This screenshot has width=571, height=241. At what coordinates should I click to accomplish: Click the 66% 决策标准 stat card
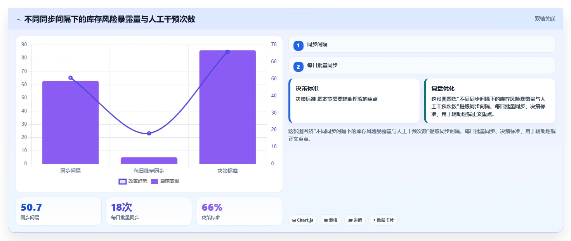tap(240, 211)
